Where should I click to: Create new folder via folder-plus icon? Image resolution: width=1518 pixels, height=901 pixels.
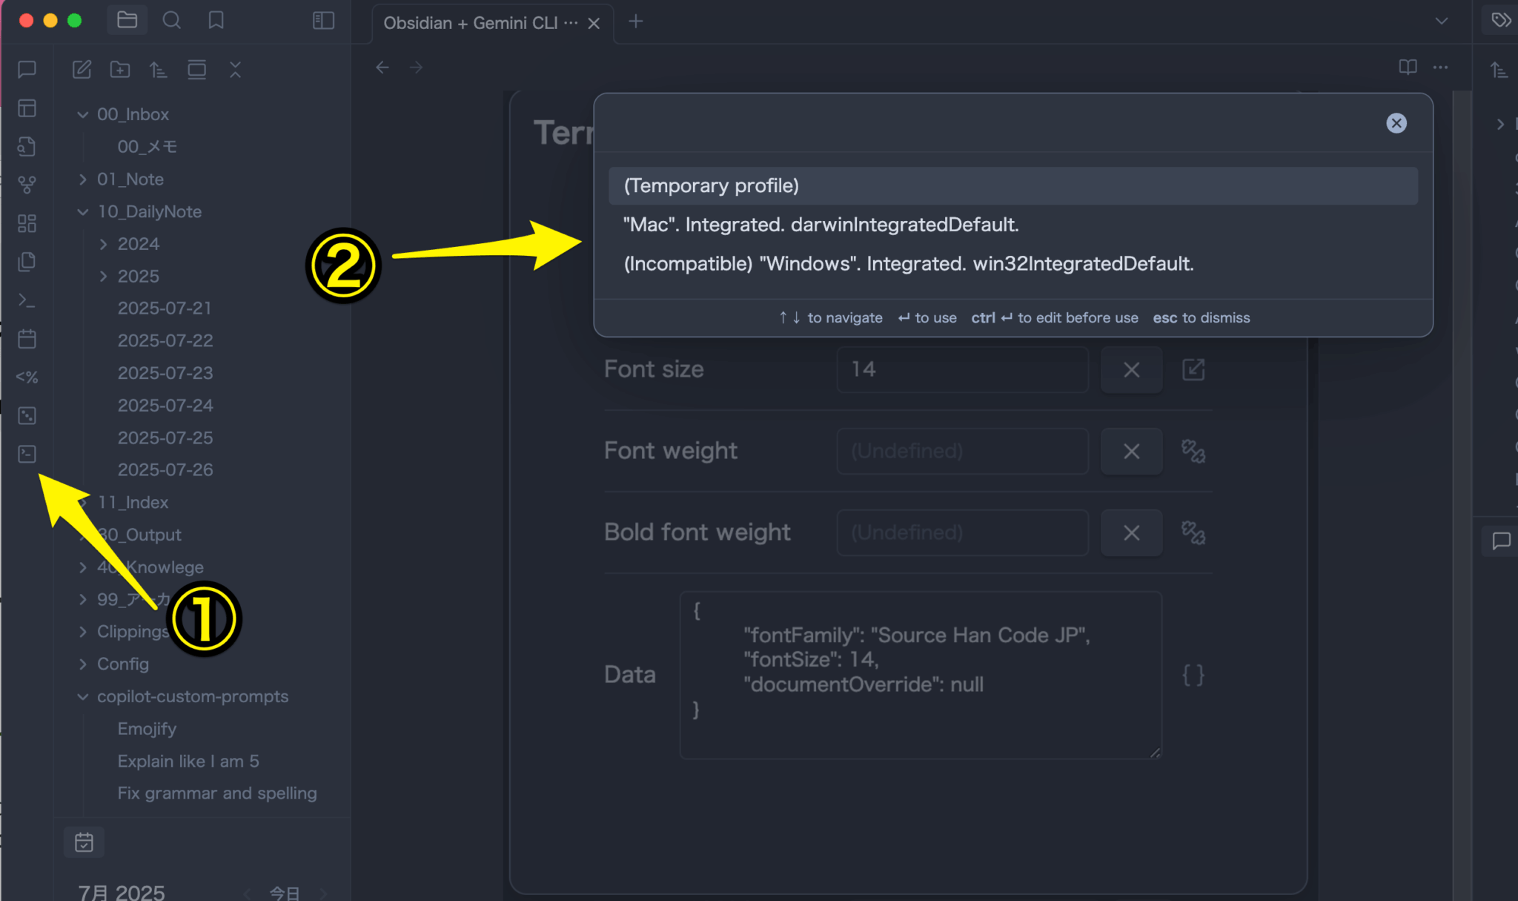[120, 70]
